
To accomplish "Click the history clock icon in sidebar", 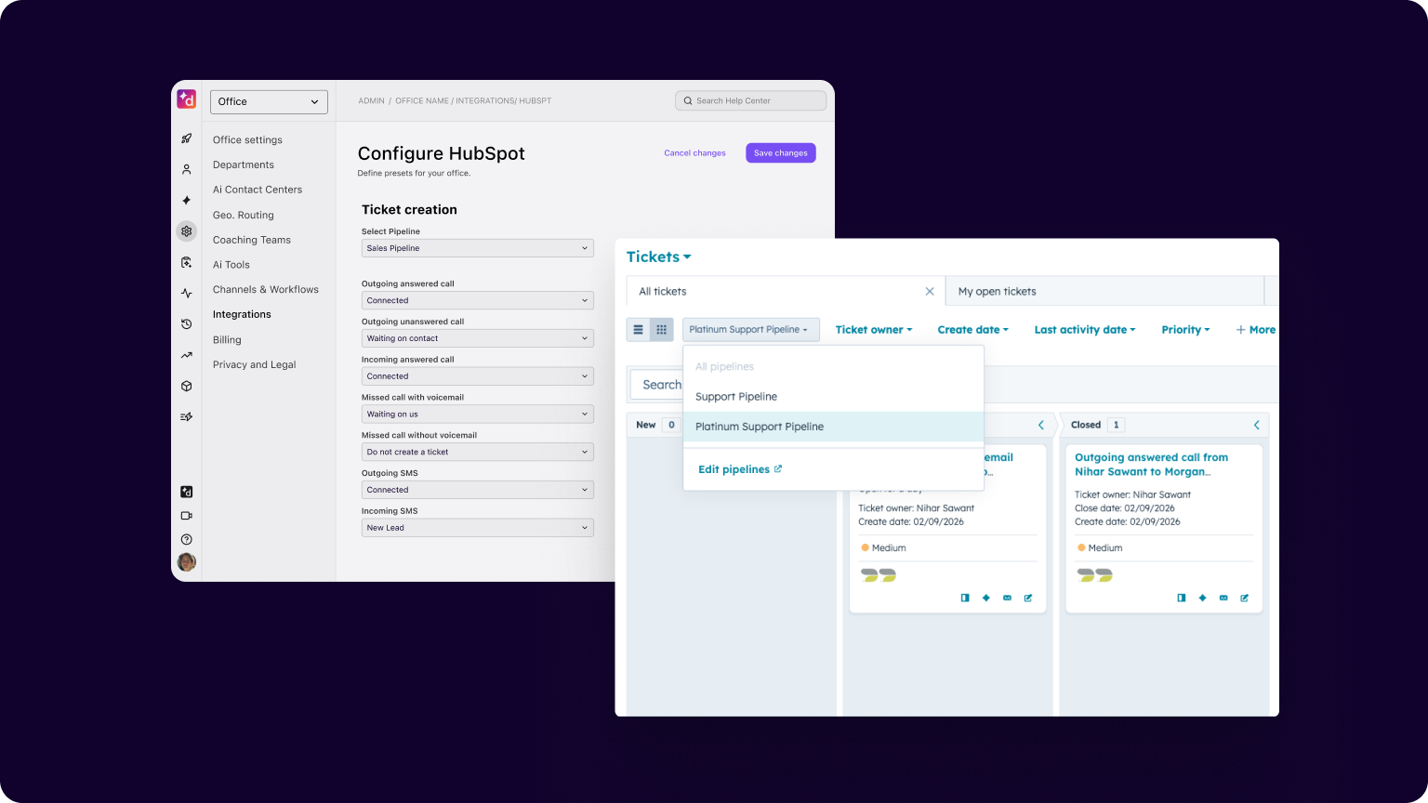I will [x=186, y=323].
